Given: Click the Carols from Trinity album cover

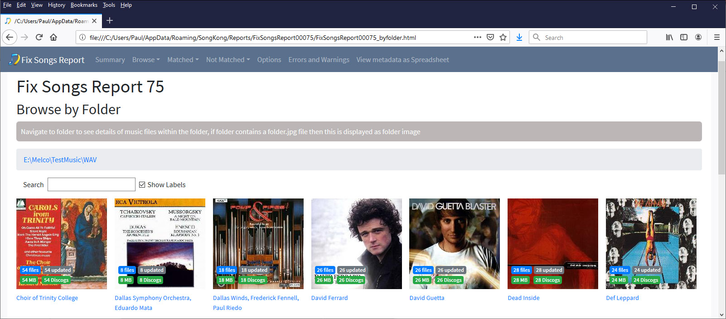Looking at the screenshot, I should [62, 244].
